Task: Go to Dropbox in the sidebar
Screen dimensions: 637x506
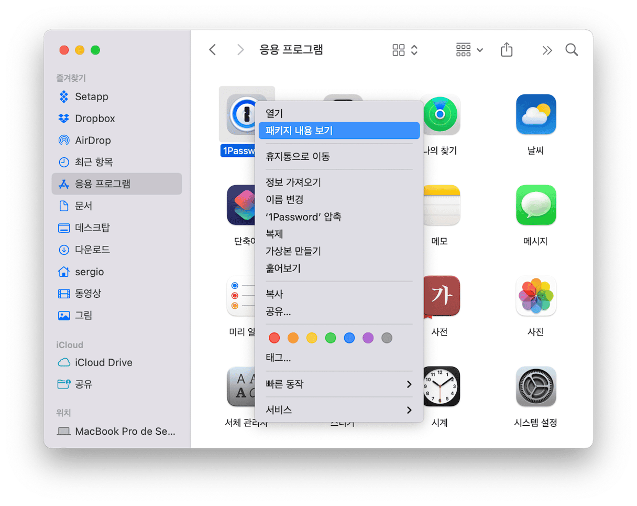Action: (x=95, y=119)
